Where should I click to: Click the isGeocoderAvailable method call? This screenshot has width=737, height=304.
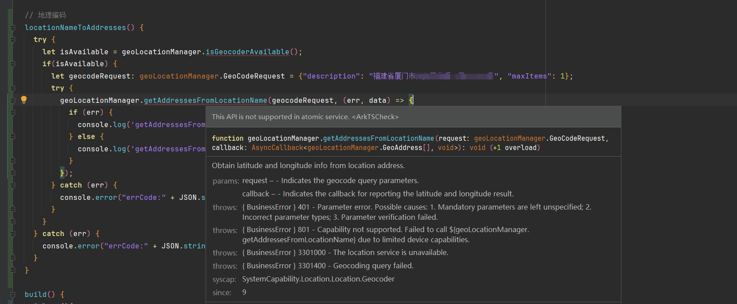[248, 52]
